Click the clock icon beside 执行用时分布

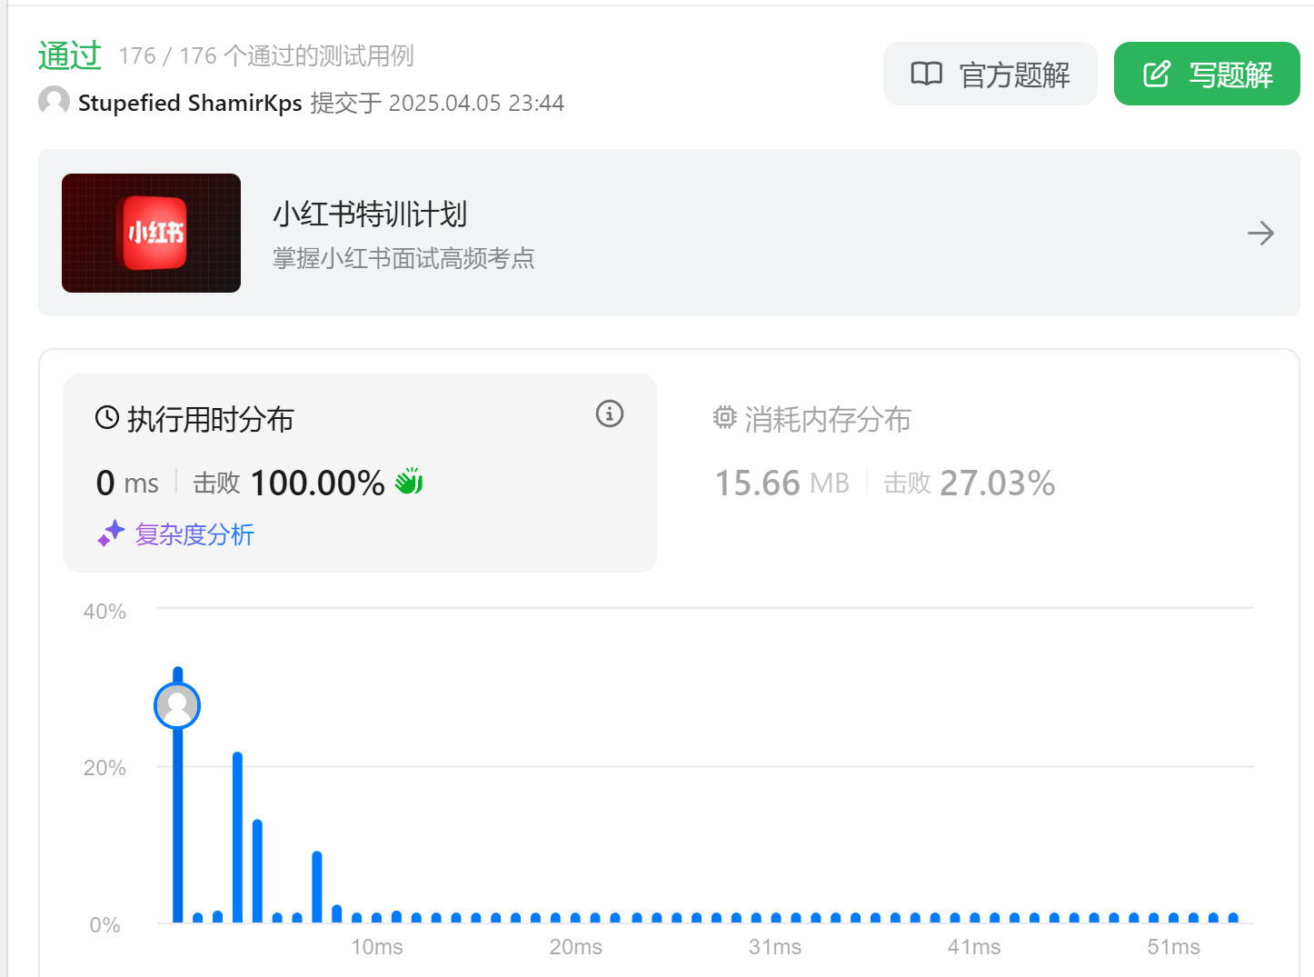point(107,418)
